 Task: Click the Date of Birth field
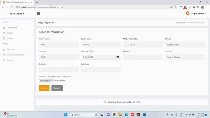click(101, 57)
